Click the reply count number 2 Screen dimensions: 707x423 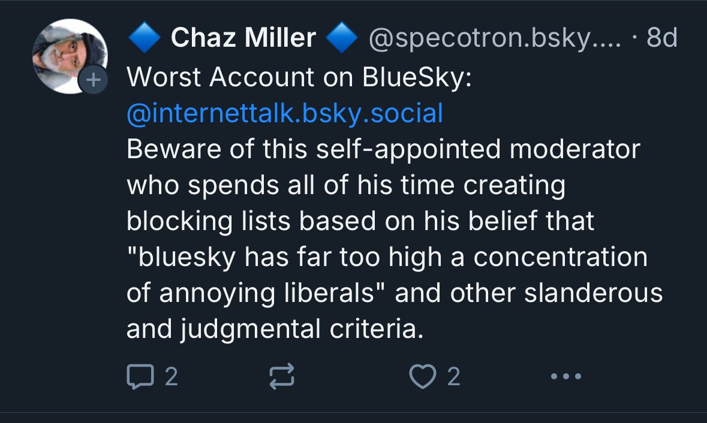click(171, 376)
